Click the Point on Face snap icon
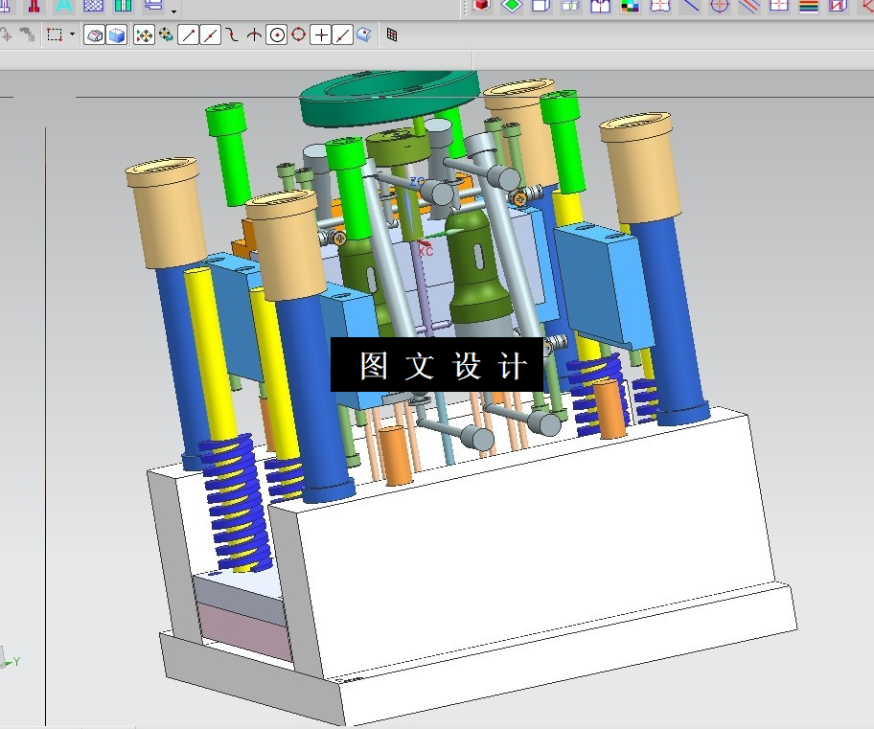This screenshot has height=729, width=874. (364, 35)
